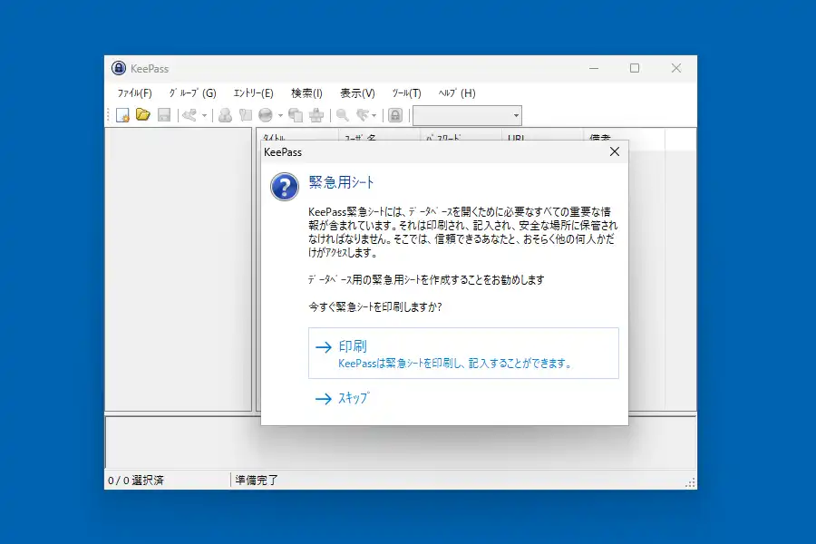Screen dimensions: 816x544
Task: Click the New database toolbar icon
Action: 122,115
